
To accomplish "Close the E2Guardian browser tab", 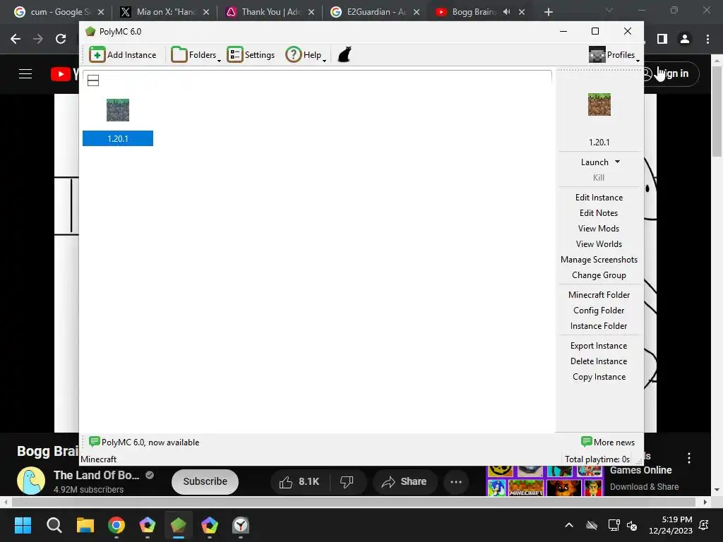I will tap(417, 12).
